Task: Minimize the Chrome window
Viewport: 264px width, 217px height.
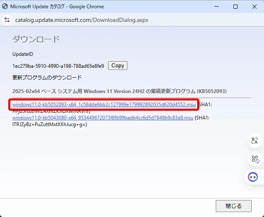Action: pyautogui.click(x=217, y=7)
